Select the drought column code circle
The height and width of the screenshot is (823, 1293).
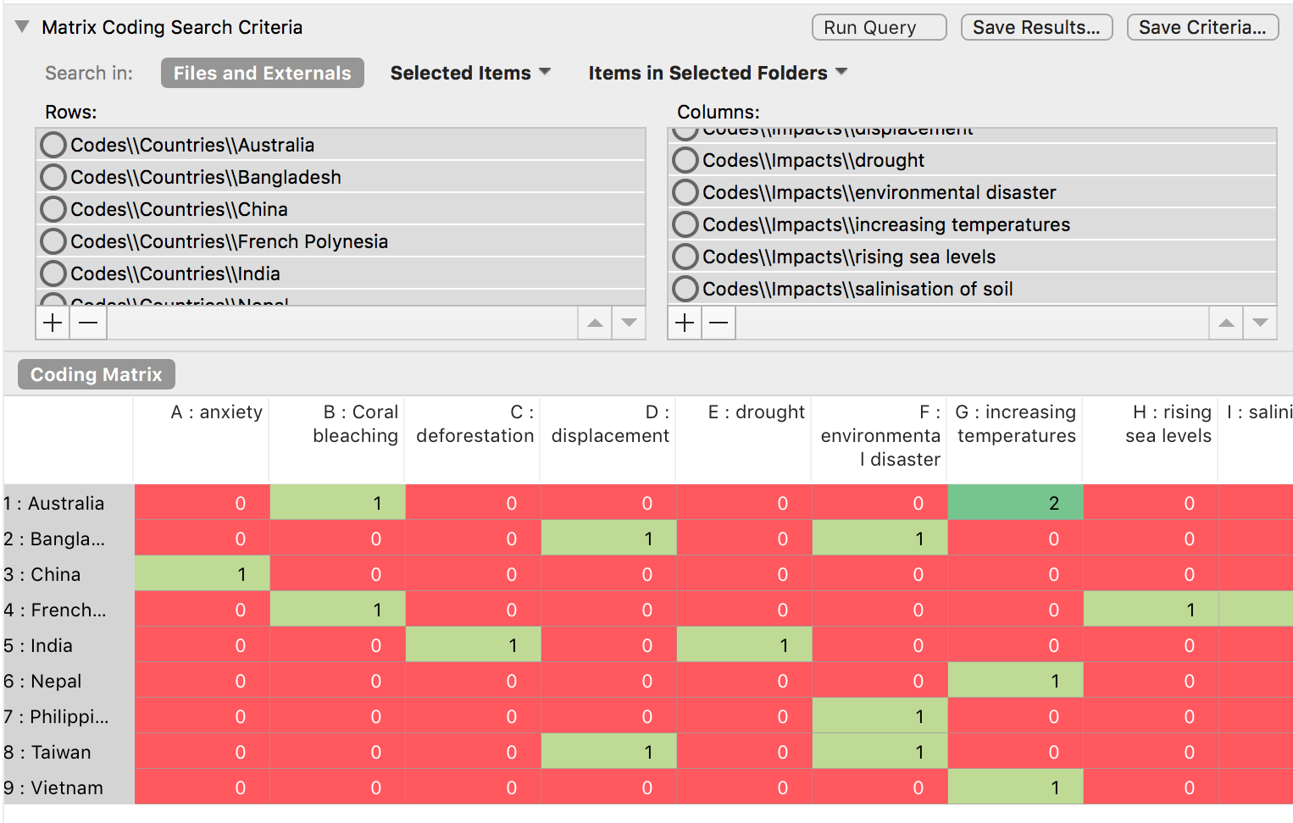click(x=685, y=160)
